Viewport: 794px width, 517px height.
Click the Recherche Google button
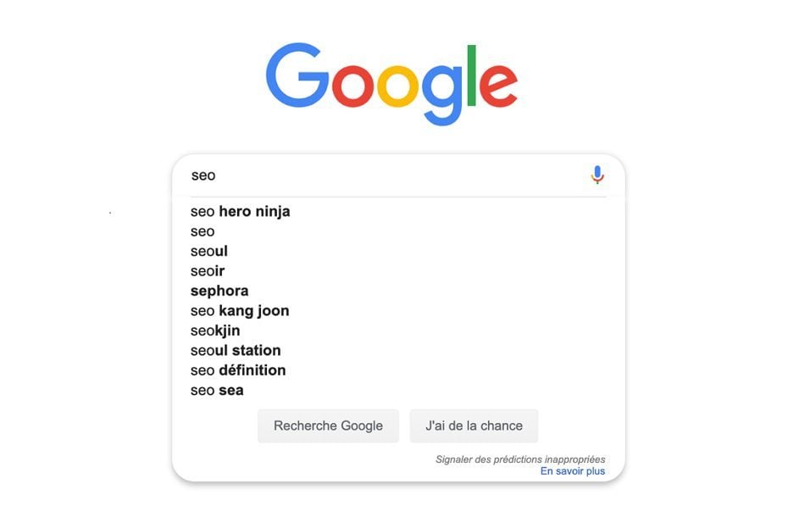[328, 425]
